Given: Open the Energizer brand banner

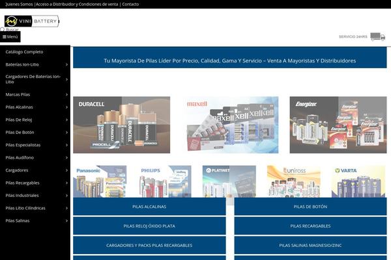Looking at the screenshot, I should [x=338, y=125].
